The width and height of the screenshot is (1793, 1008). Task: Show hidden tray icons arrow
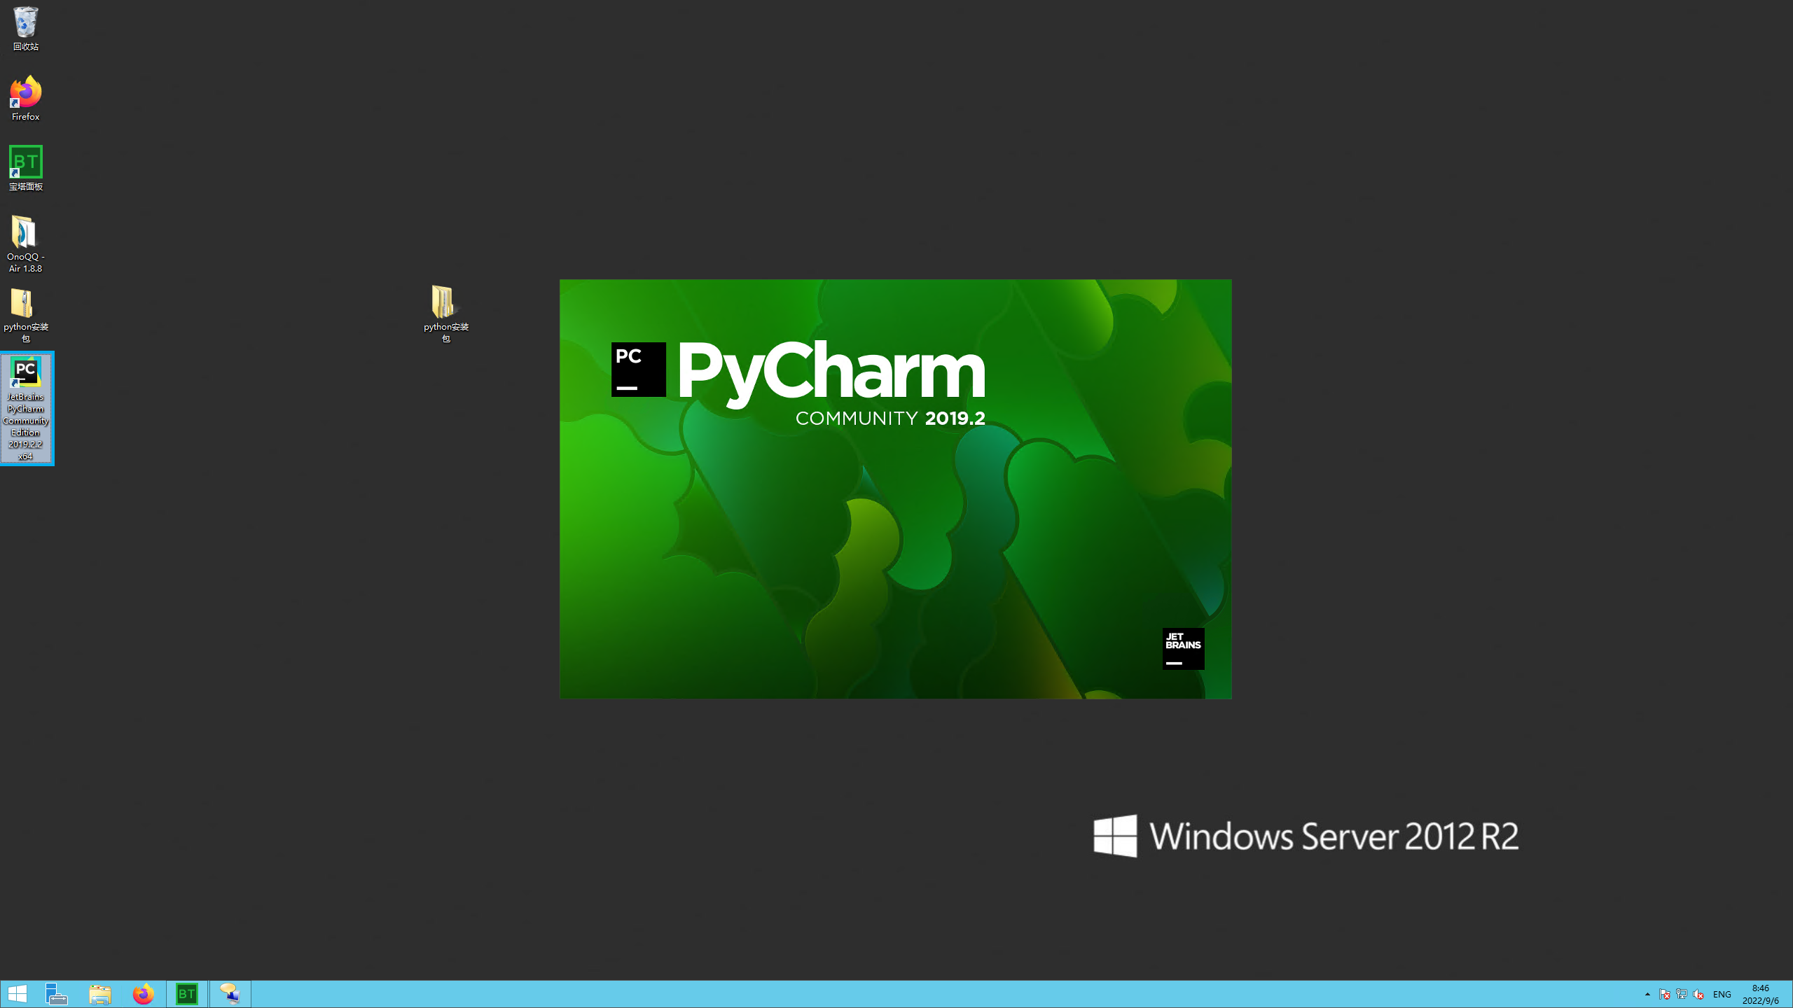click(x=1647, y=994)
